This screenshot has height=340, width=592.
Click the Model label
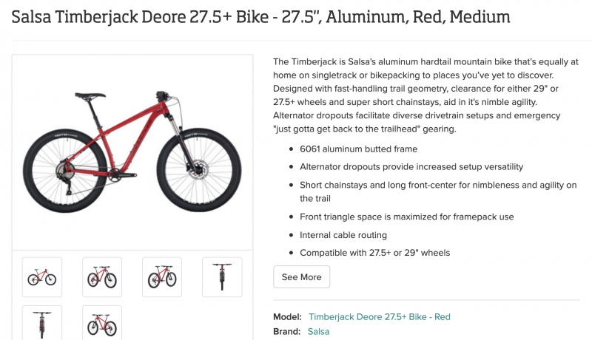point(288,317)
